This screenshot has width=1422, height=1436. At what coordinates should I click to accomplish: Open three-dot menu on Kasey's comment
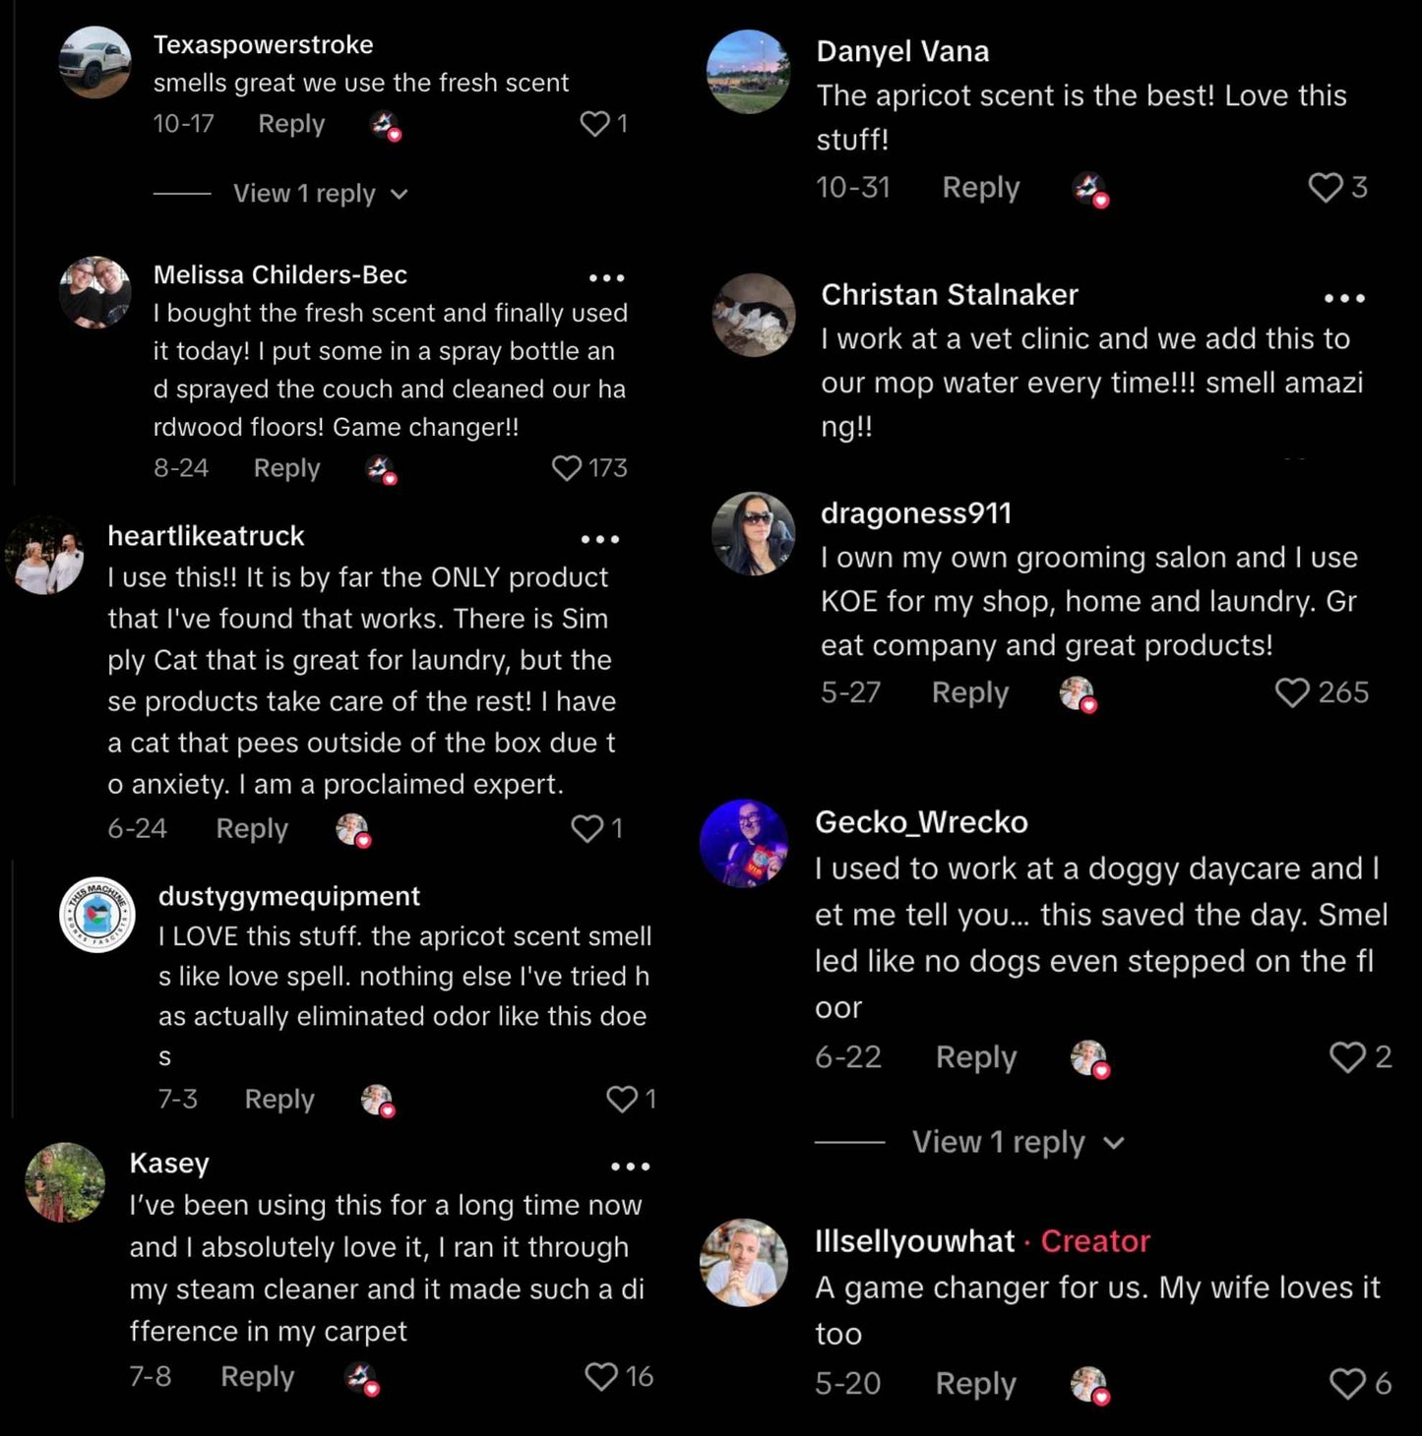point(630,1167)
